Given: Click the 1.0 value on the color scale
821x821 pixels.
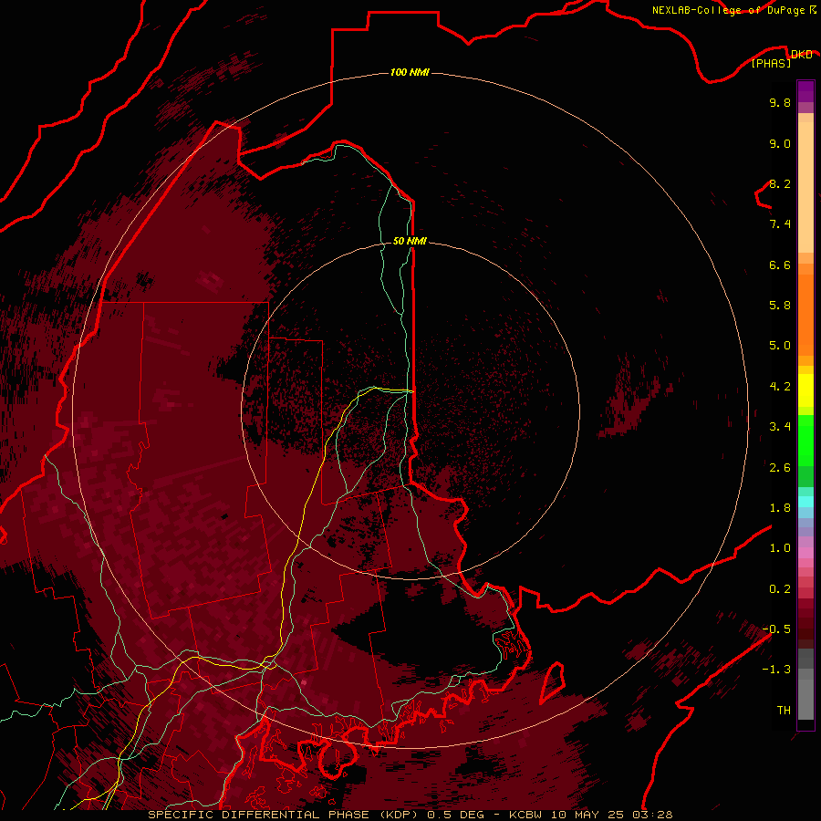Looking at the screenshot, I should [x=780, y=548].
